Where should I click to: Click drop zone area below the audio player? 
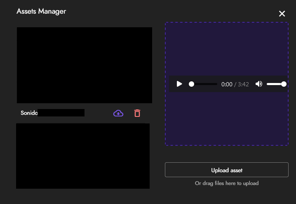click(x=226, y=119)
